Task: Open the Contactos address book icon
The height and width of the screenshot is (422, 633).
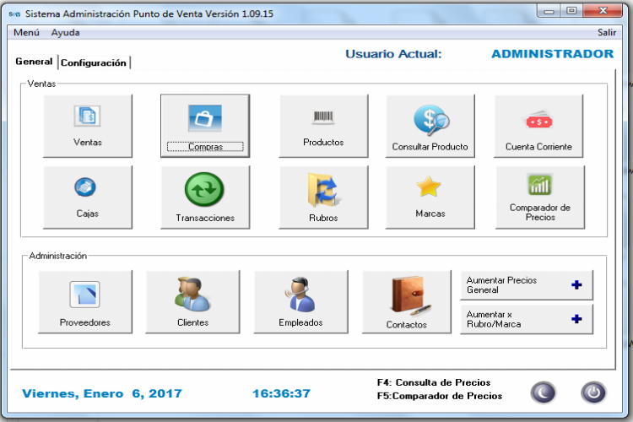Action: [408, 297]
